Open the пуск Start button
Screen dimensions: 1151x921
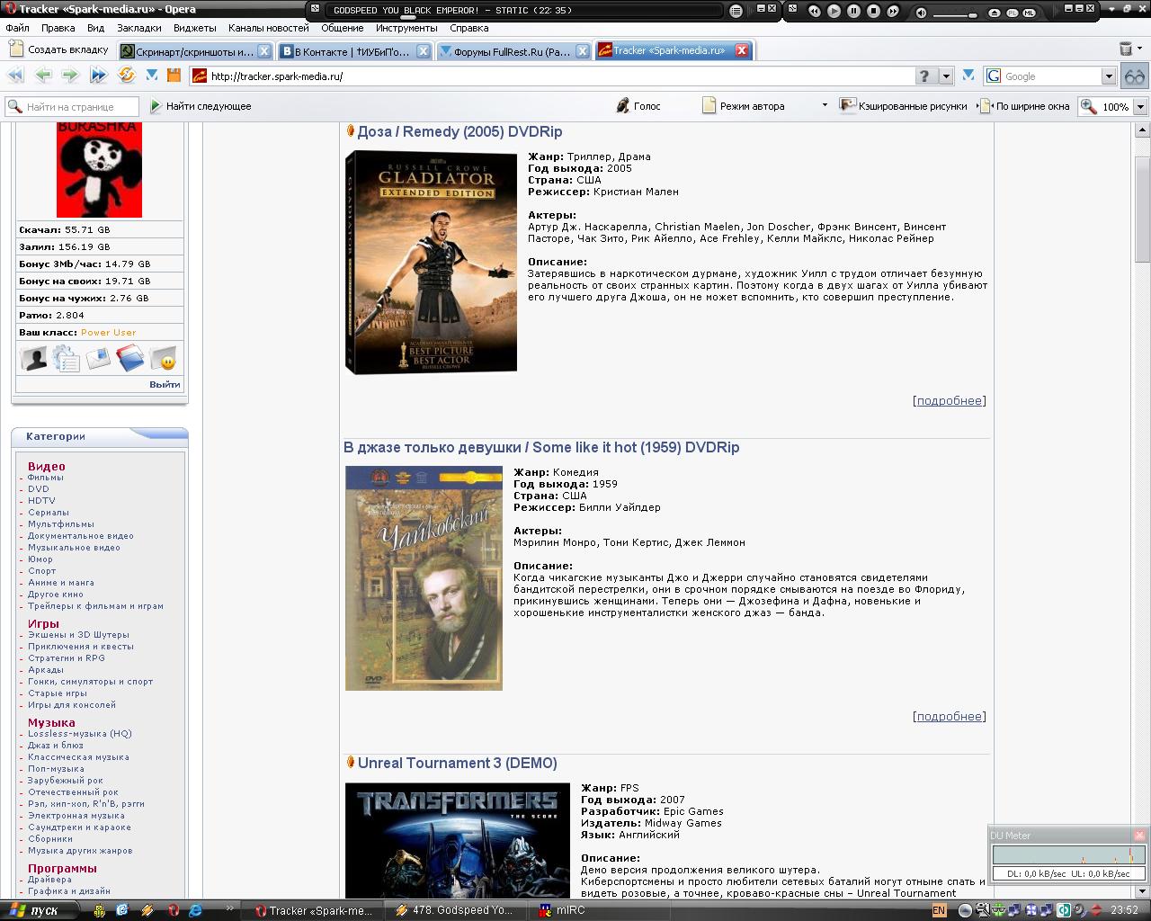(36, 910)
